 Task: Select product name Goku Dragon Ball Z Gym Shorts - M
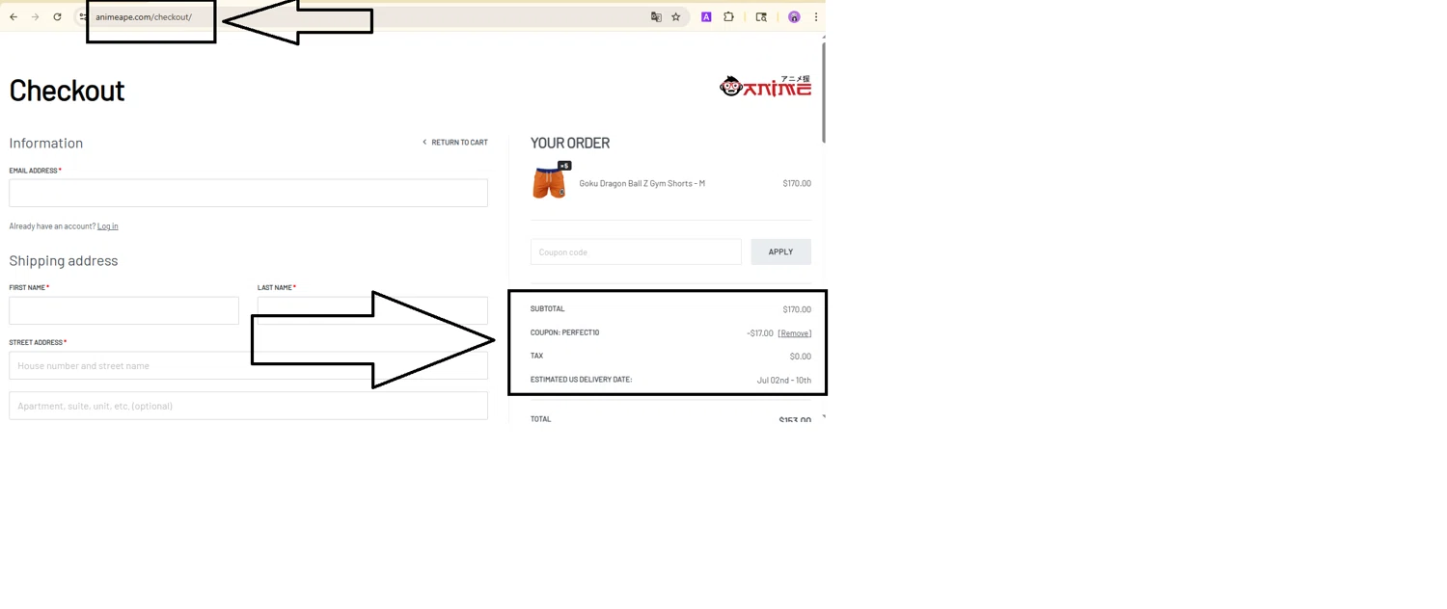coord(642,183)
